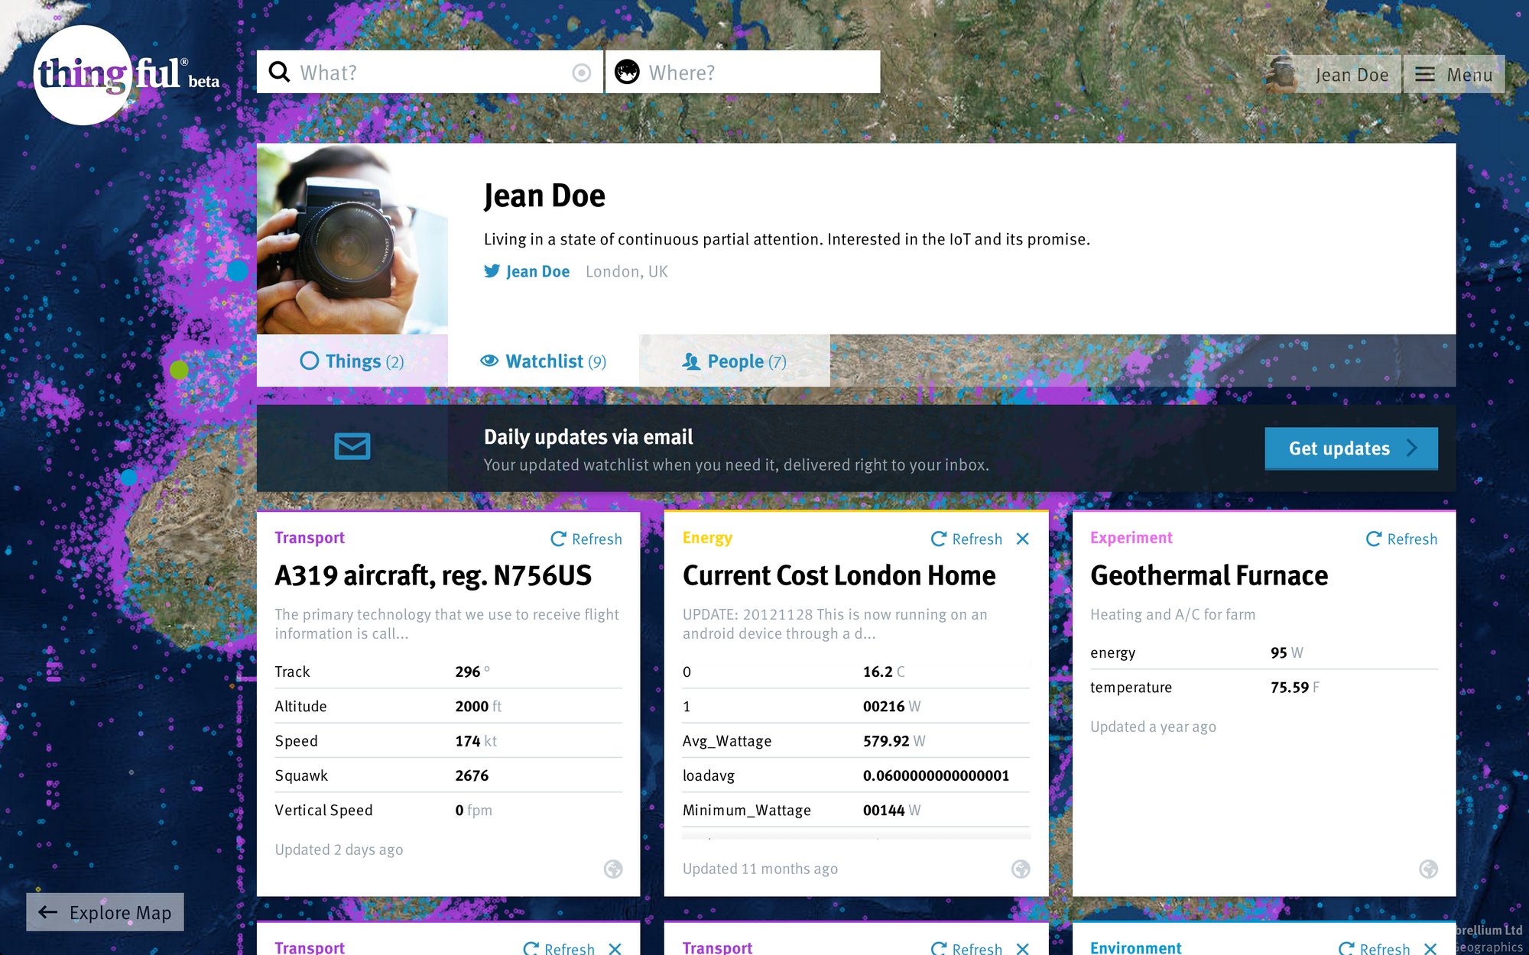Click the search magnifier icon
This screenshot has height=955, width=1529.
[280, 73]
